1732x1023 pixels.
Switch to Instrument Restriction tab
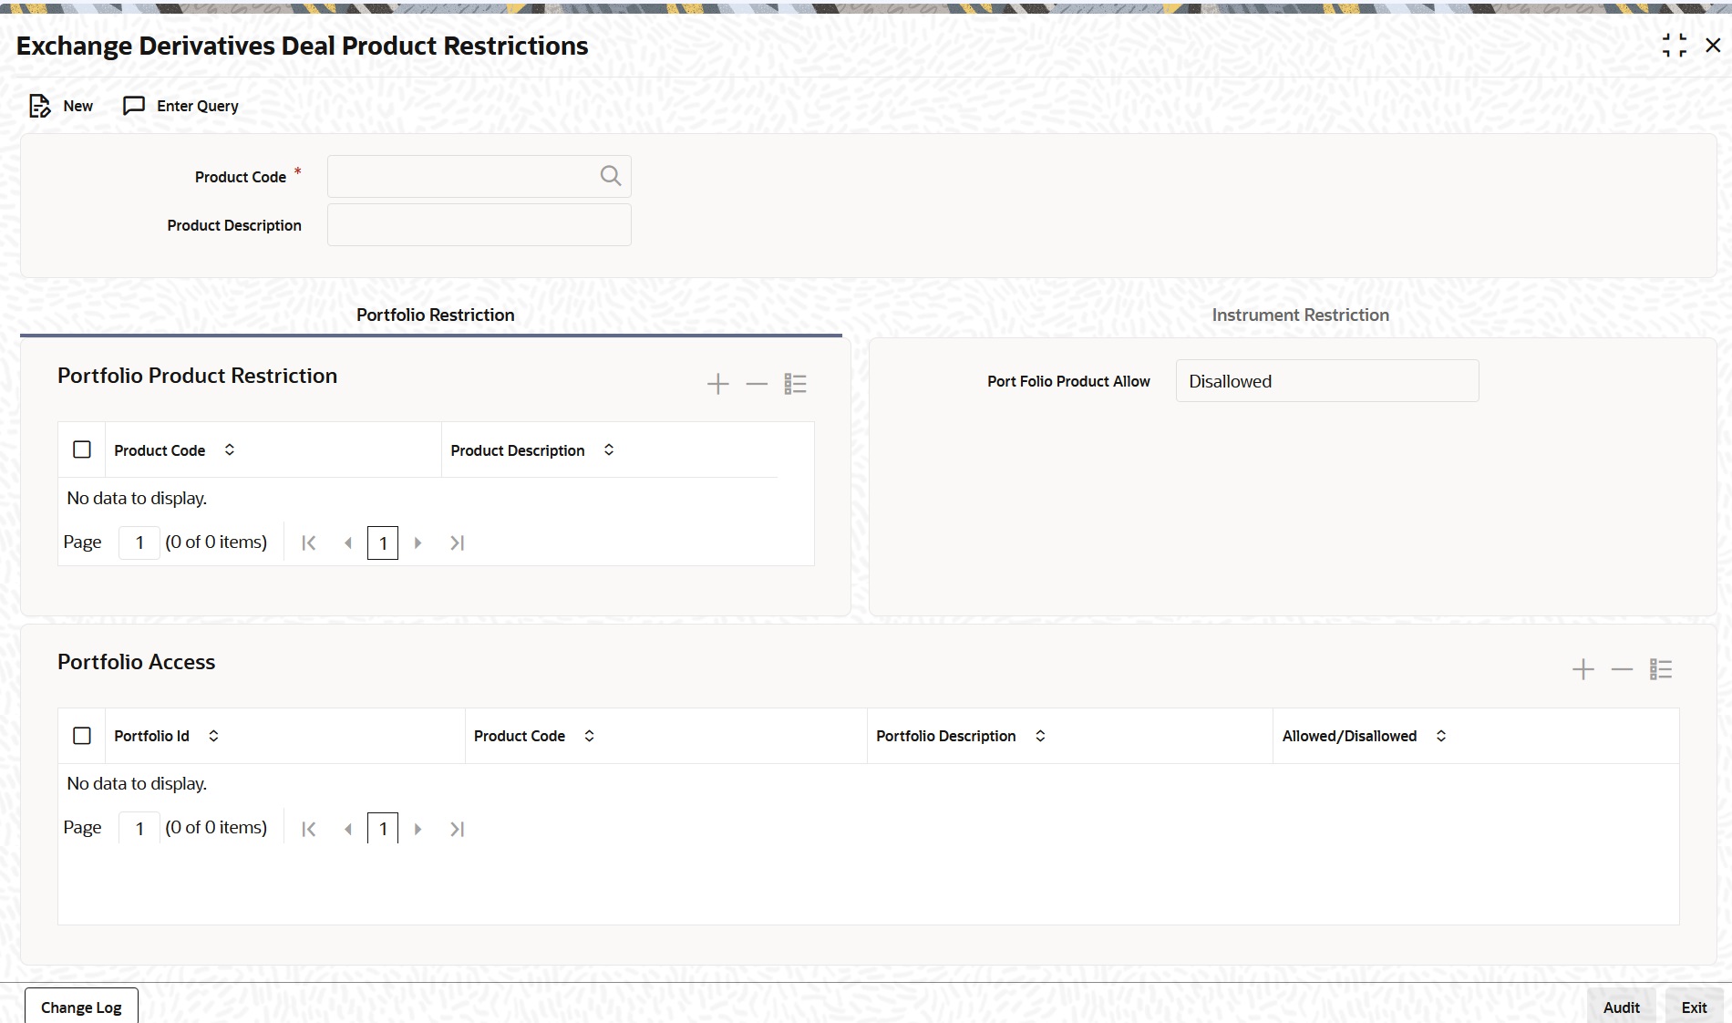1300,315
